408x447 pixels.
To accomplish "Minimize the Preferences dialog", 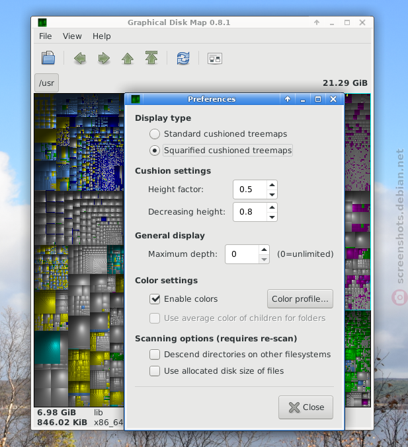I will pos(303,99).
